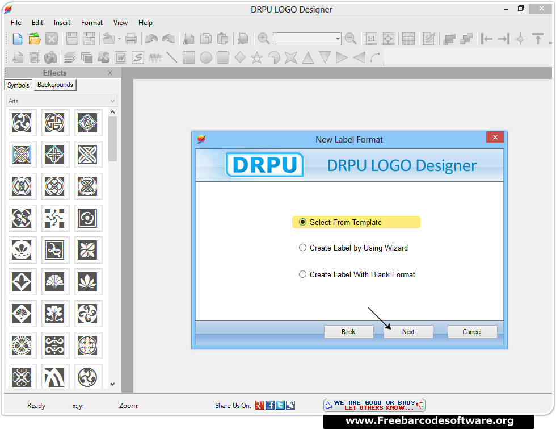Select the Rectangle shape tool

188,57
